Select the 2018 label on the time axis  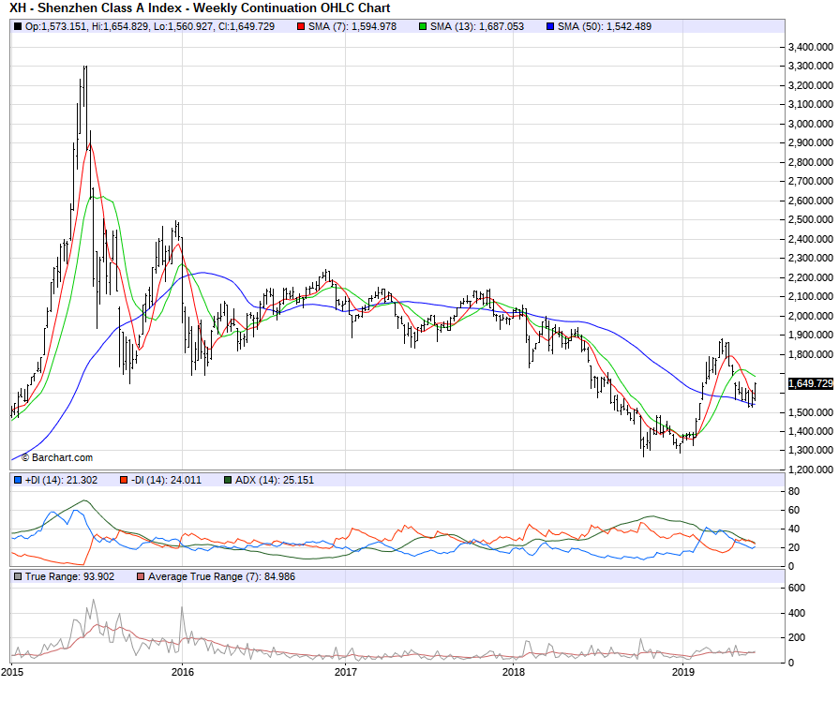[513, 672]
